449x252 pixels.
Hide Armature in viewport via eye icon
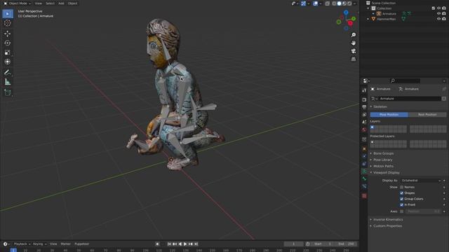438,13
